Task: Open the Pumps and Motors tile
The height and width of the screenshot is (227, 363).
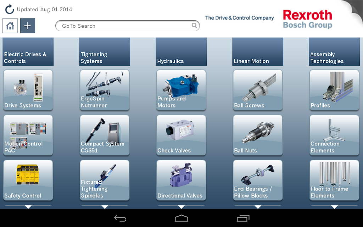Action: [x=181, y=90]
